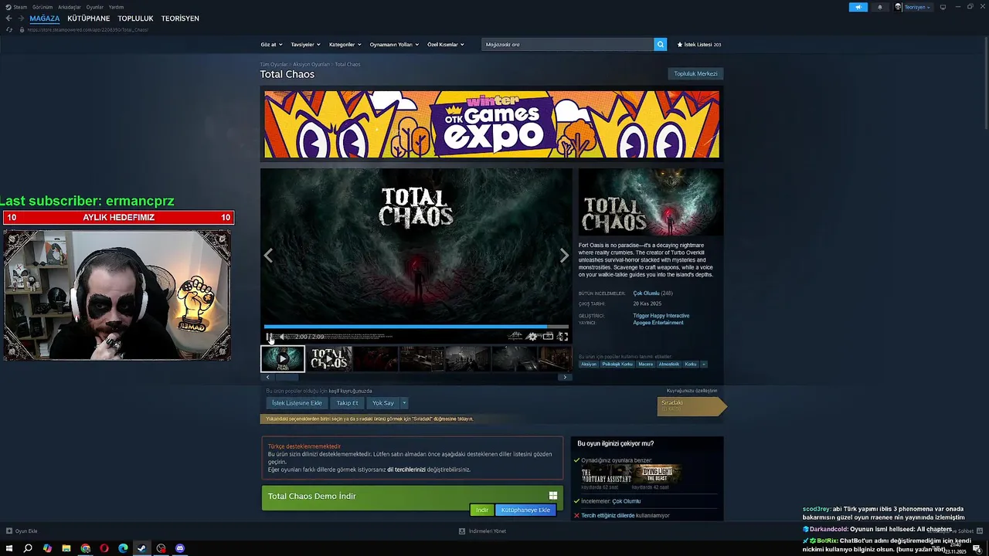Click the magnifier search button

click(x=661, y=45)
